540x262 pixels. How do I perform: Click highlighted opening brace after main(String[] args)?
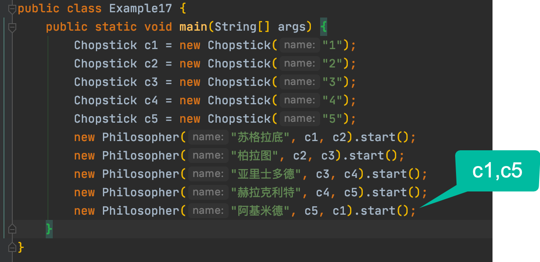tap(324, 27)
